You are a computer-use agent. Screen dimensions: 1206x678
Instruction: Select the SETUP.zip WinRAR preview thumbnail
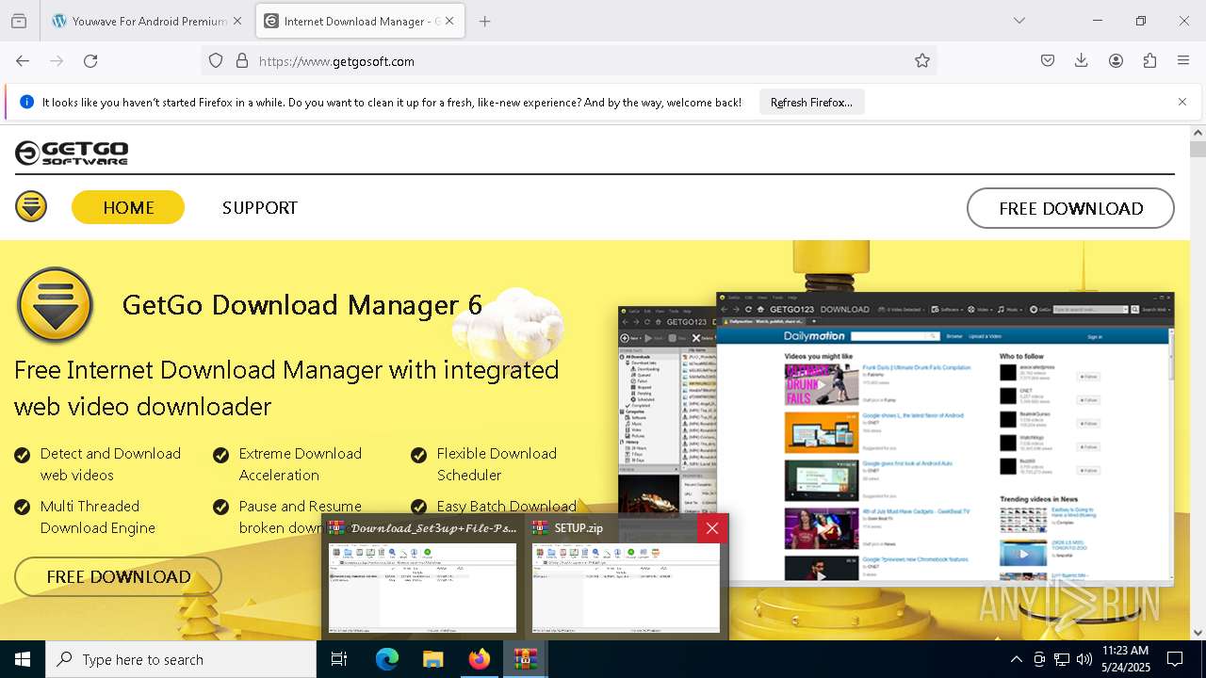click(626, 588)
